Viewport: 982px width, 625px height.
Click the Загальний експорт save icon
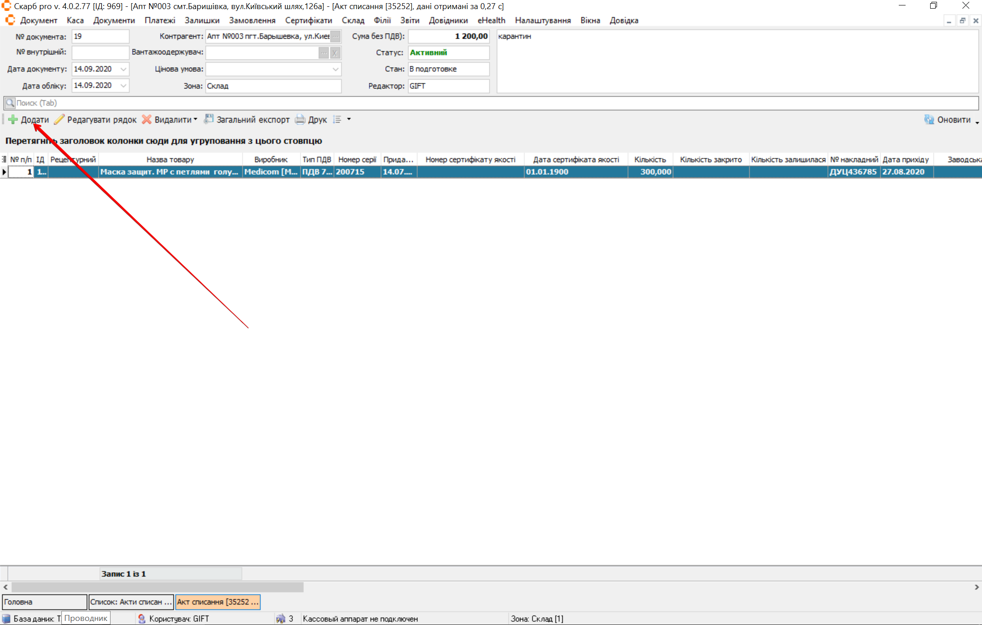[208, 119]
